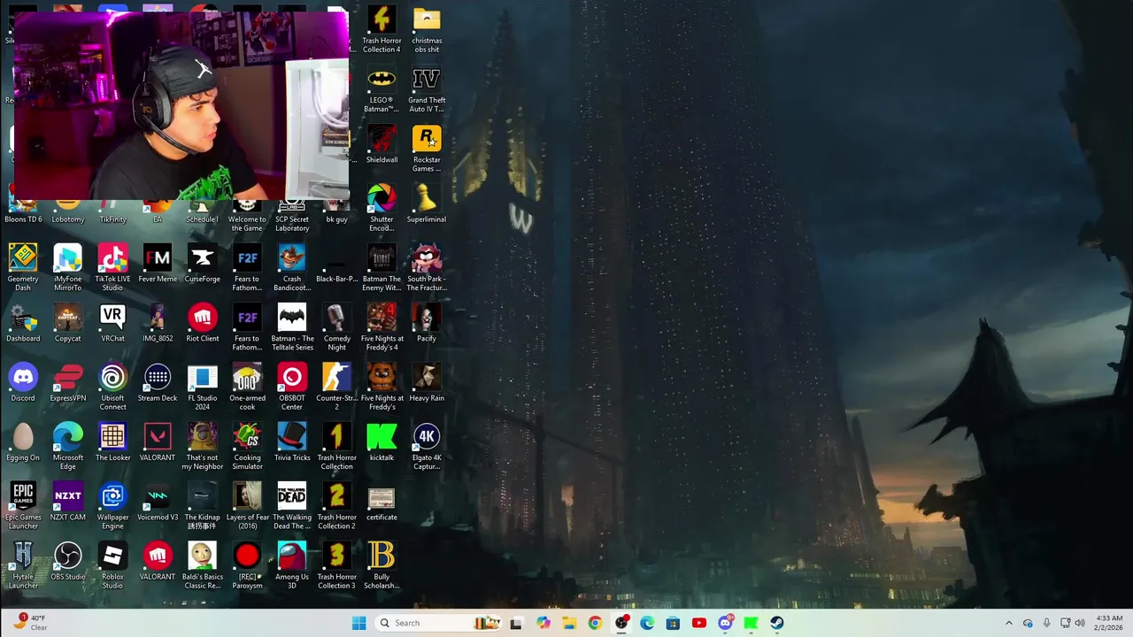Screen dimensions: 1133x637
Task: Select the christmas obs shit folder
Action: tap(427, 29)
